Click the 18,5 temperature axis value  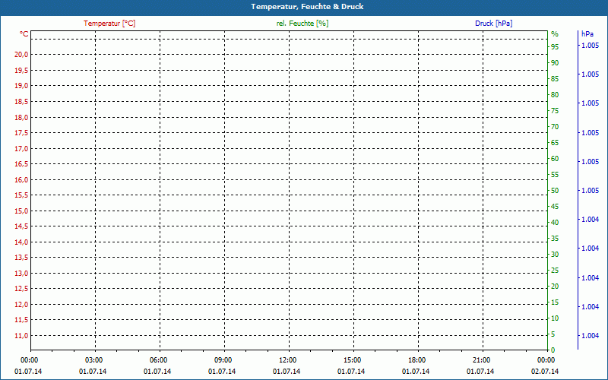pos(21,102)
